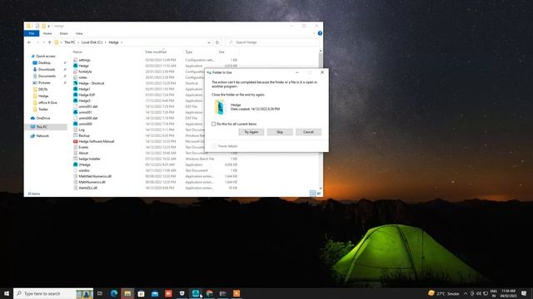This screenshot has width=533, height=299.
Task: Open address bar history dropdown
Action: pyautogui.click(x=209, y=42)
